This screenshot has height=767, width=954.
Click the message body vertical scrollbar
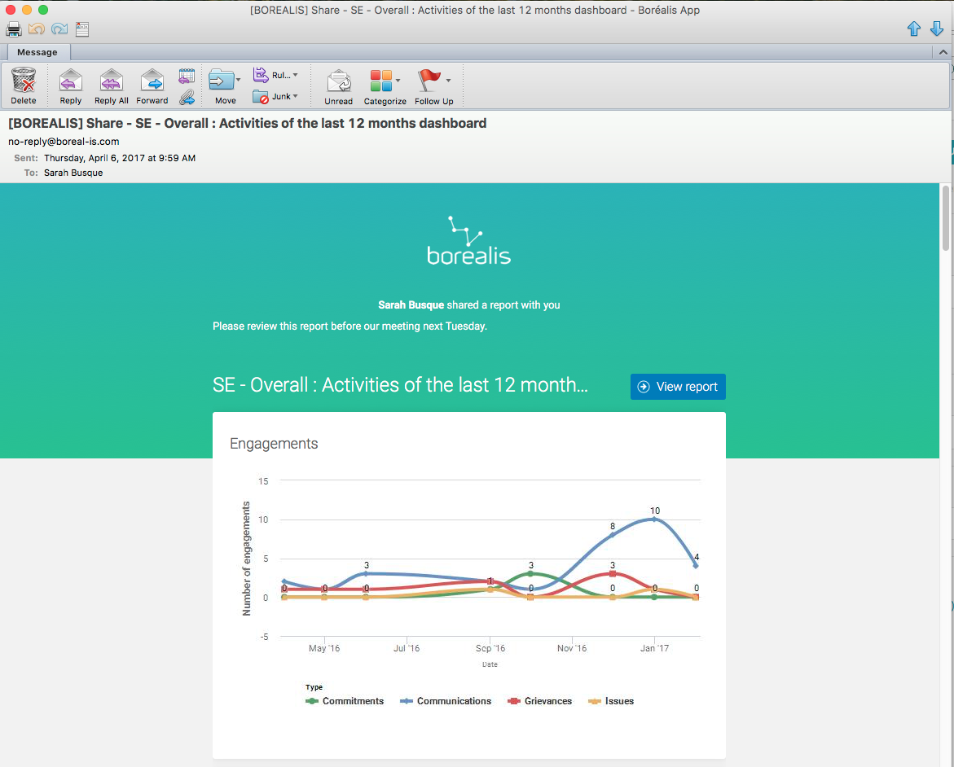click(x=946, y=217)
